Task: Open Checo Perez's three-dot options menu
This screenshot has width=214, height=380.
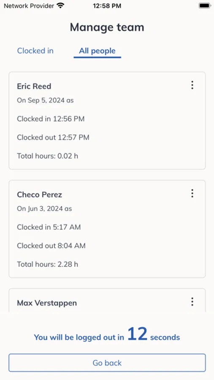Action: pos(192,193)
